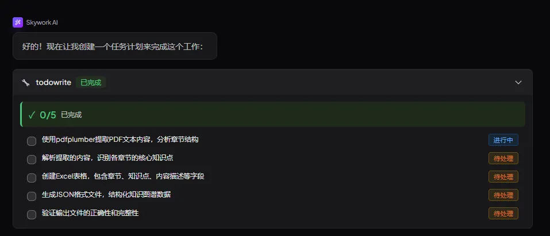
Task: Check the 验证输出文件 task checkbox
Action: [x=32, y=215]
